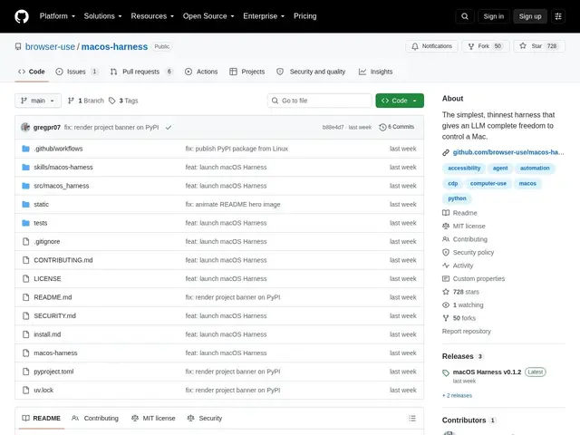Click the Star icon

pos(523,46)
